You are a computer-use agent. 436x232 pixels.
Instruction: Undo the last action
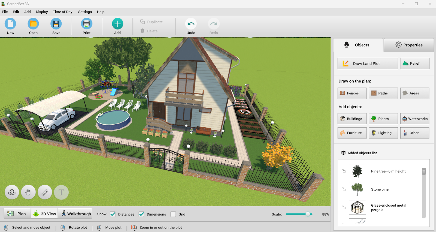191,24
